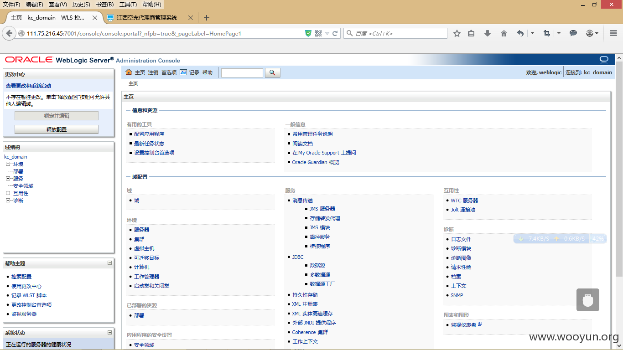
Task: Click the WebLogic console home house icon
Action: click(129, 72)
